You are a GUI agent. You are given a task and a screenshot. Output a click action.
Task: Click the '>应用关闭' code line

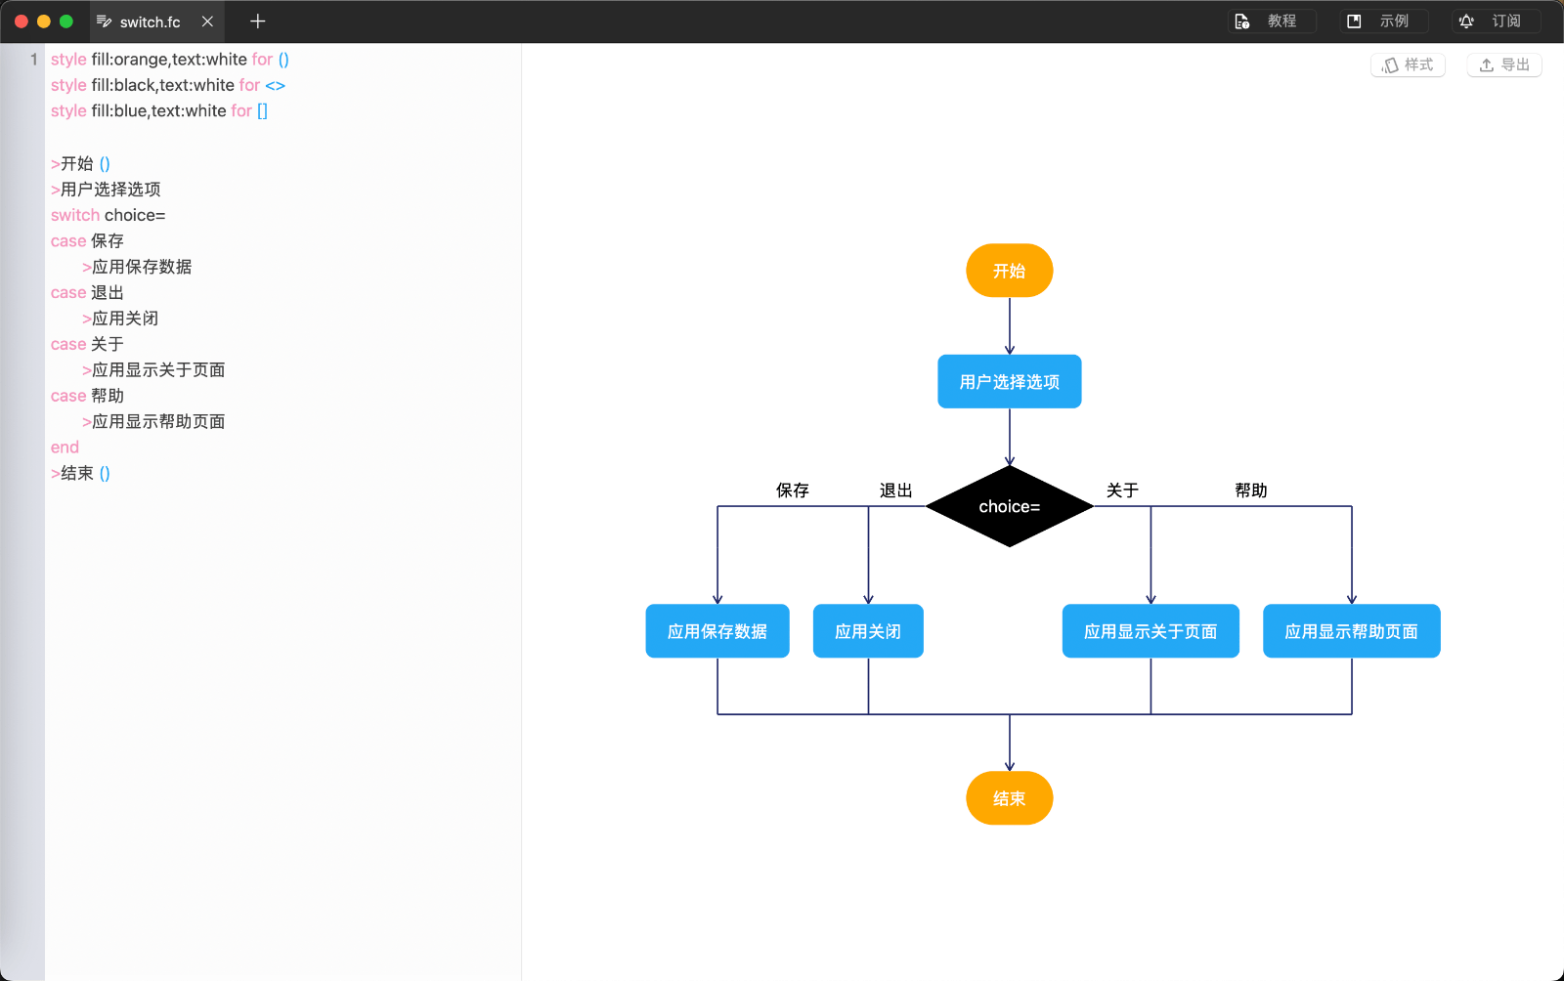click(x=120, y=319)
